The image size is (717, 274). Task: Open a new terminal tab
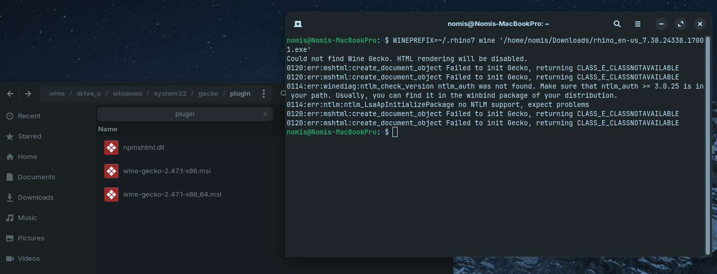pos(298,24)
